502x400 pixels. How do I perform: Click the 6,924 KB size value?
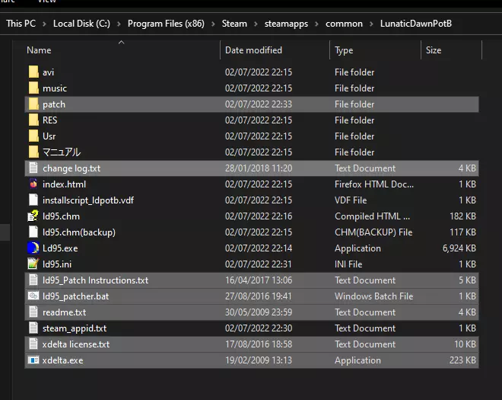click(459, 248)
